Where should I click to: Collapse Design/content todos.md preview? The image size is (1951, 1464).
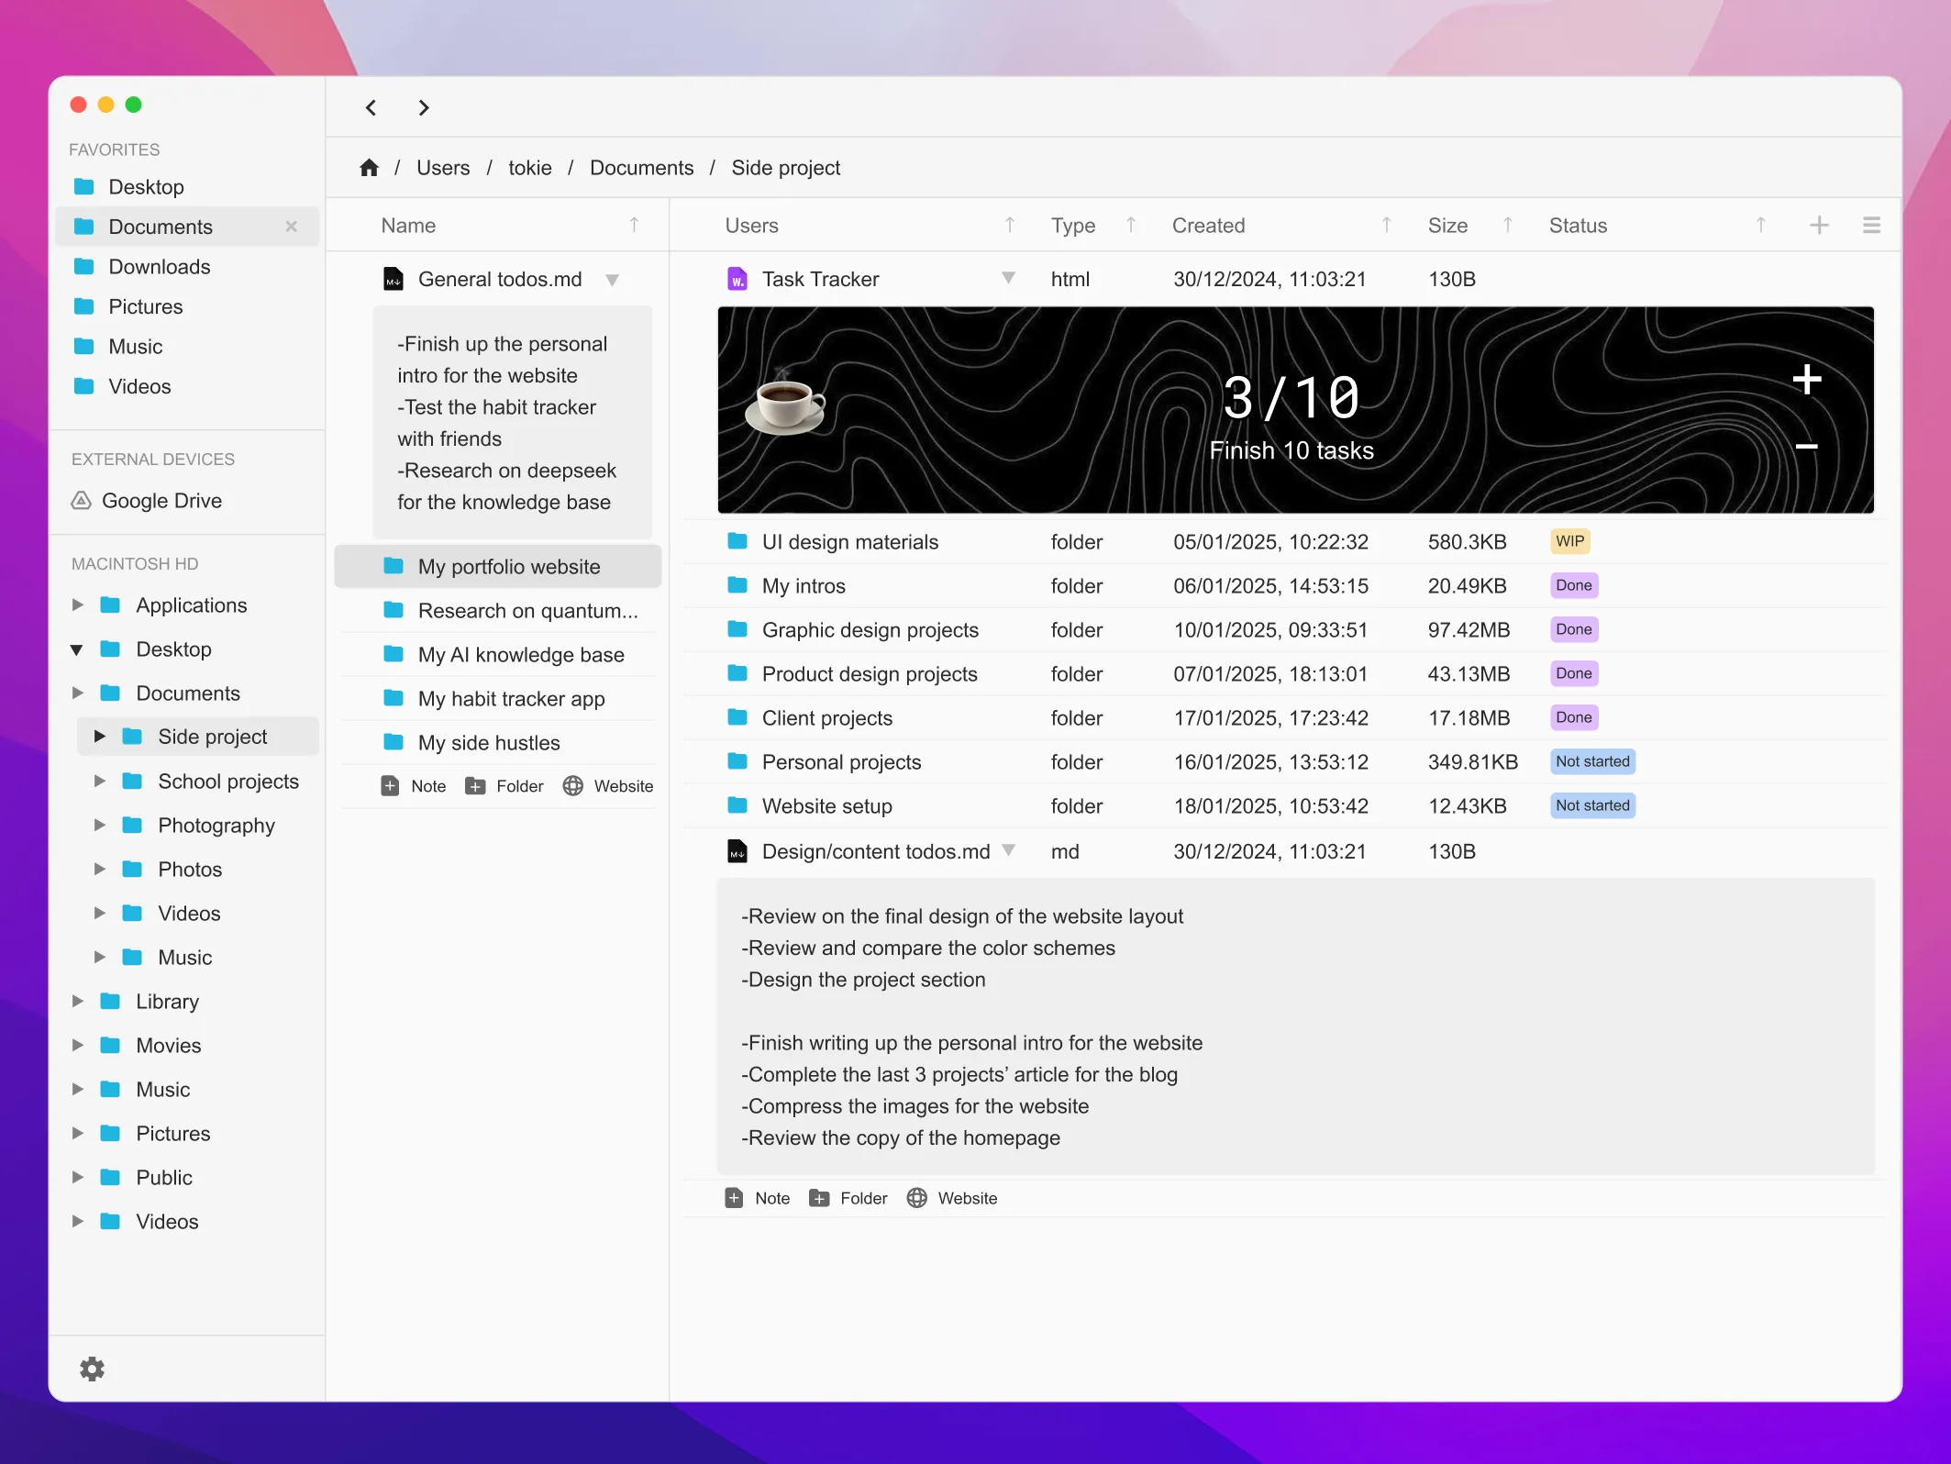[x=1008, y=850]
